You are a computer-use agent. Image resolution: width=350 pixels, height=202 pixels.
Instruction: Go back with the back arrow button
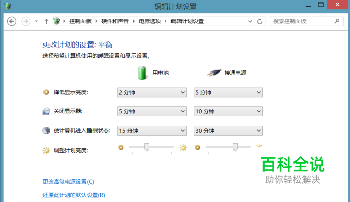(12, 21)
